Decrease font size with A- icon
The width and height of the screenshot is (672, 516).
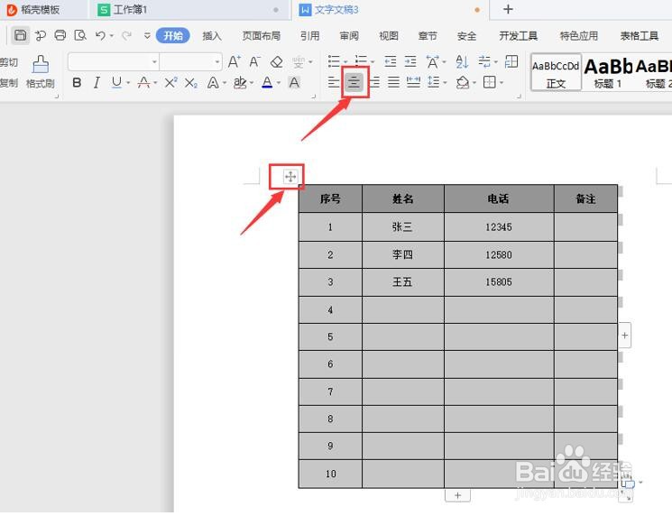tap(255, 62)
